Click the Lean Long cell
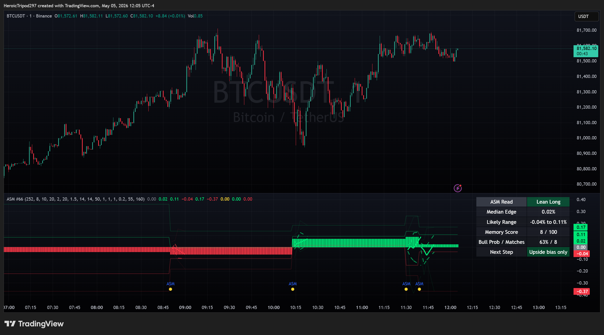This screenshot has width=604, height=335. click(x=548, y=202)
